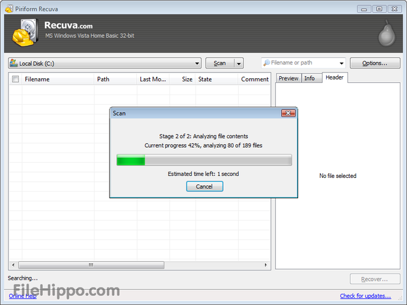
Task: Open the Filename or path filter dropdown
Action: (341, 63)
